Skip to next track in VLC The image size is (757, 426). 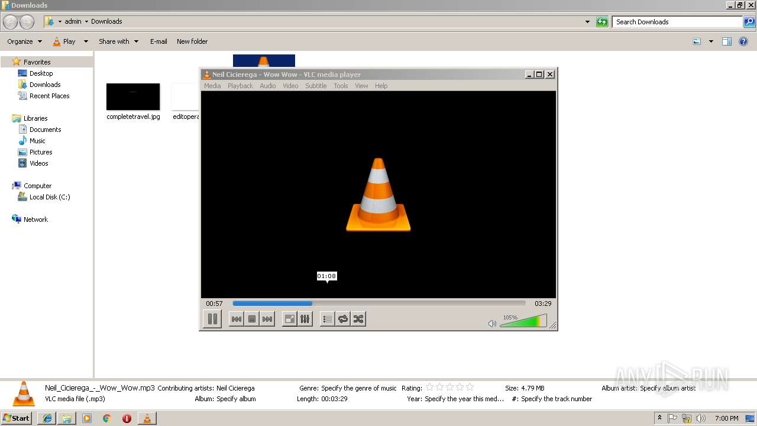(x=267, y=319)
